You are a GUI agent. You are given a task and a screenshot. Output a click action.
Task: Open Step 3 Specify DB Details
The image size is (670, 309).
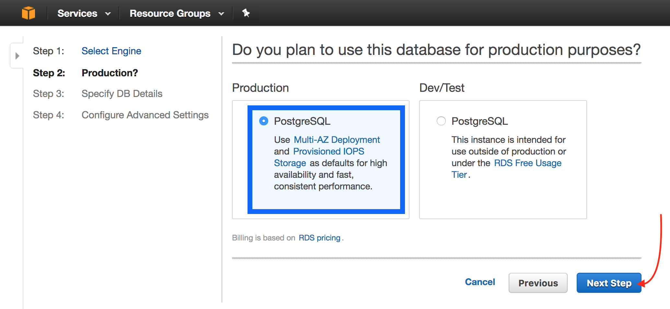click(x=122, y=94)
